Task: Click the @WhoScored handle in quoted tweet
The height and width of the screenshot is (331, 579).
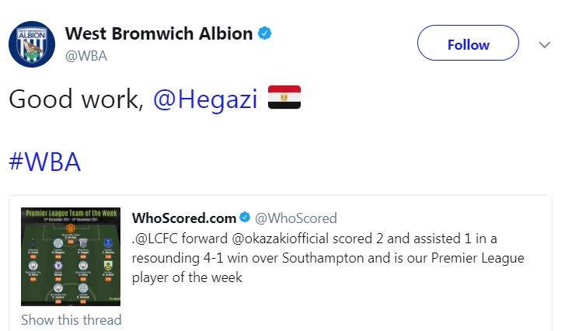Action: [x=296, y=218]
